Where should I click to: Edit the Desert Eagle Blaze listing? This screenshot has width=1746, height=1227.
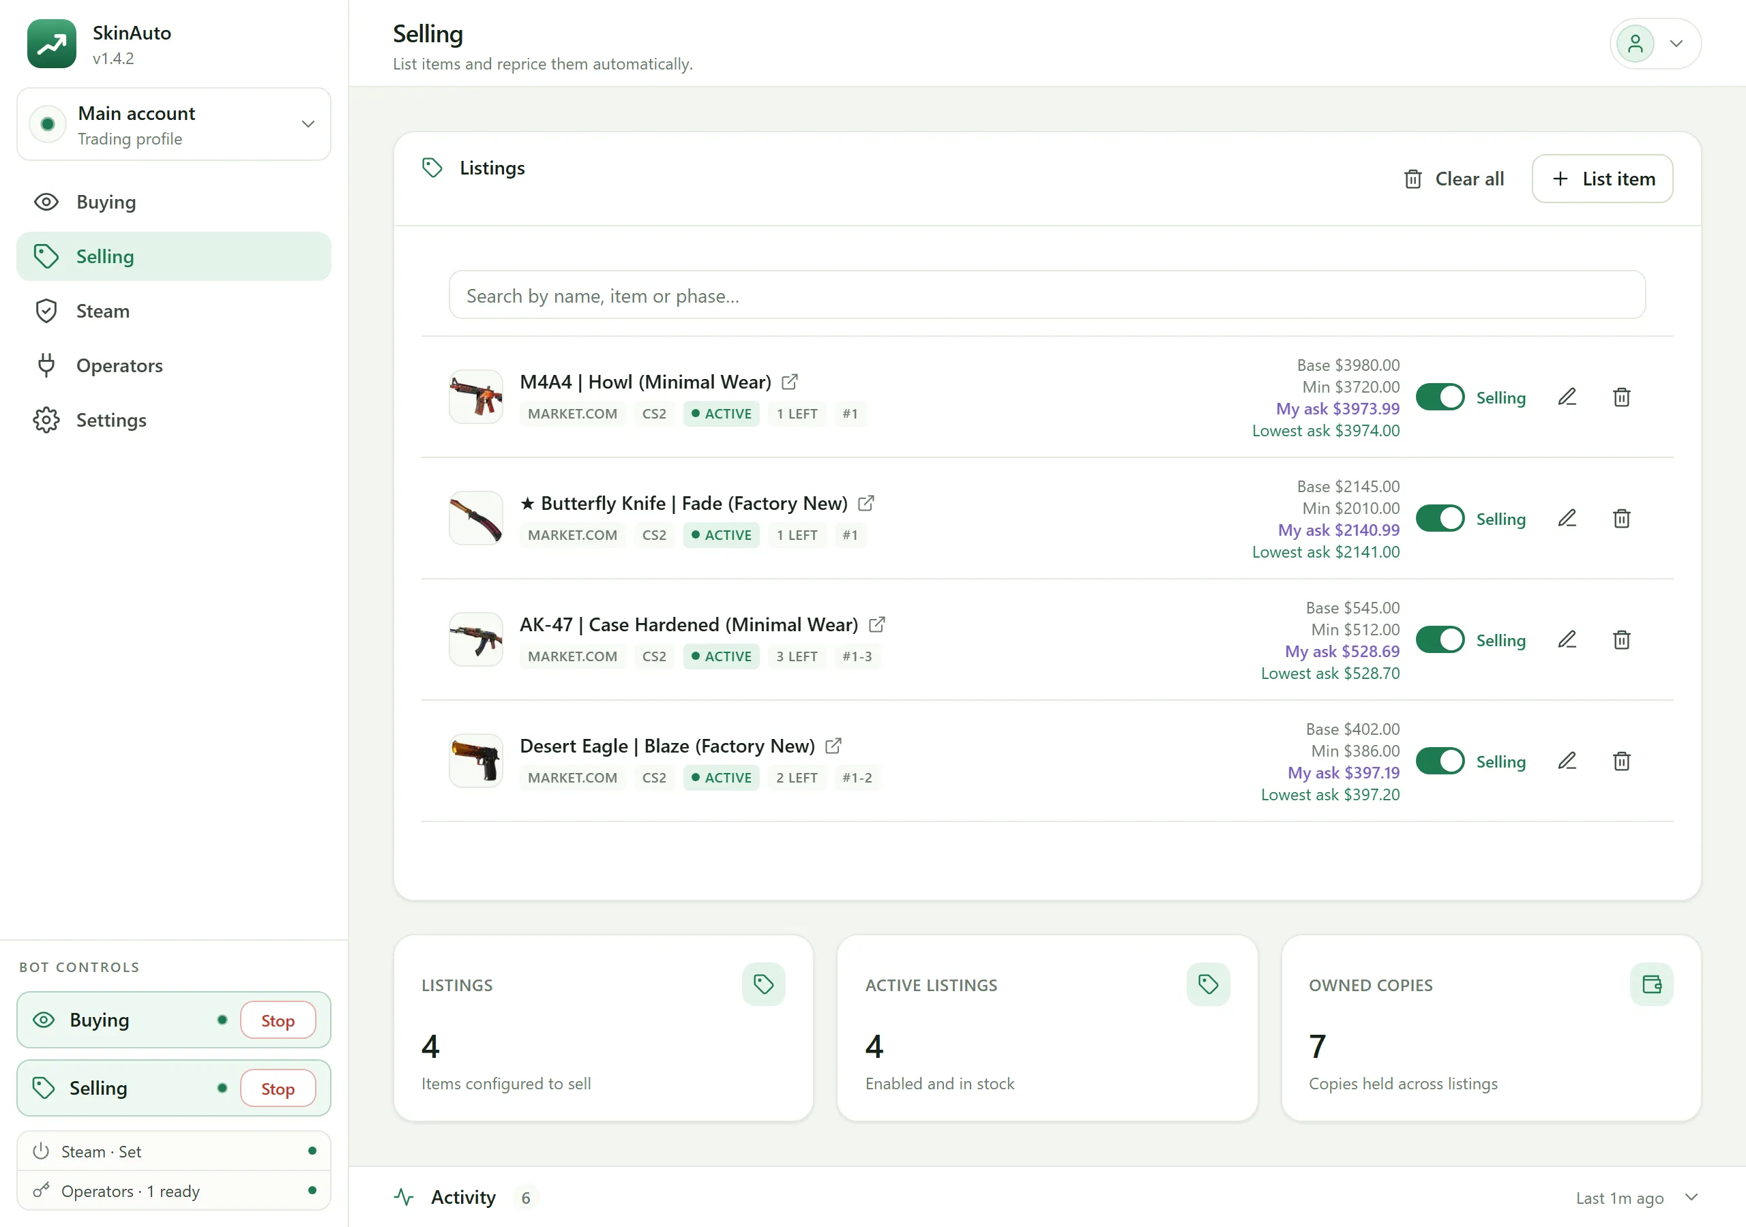[x=1567, y=761]
